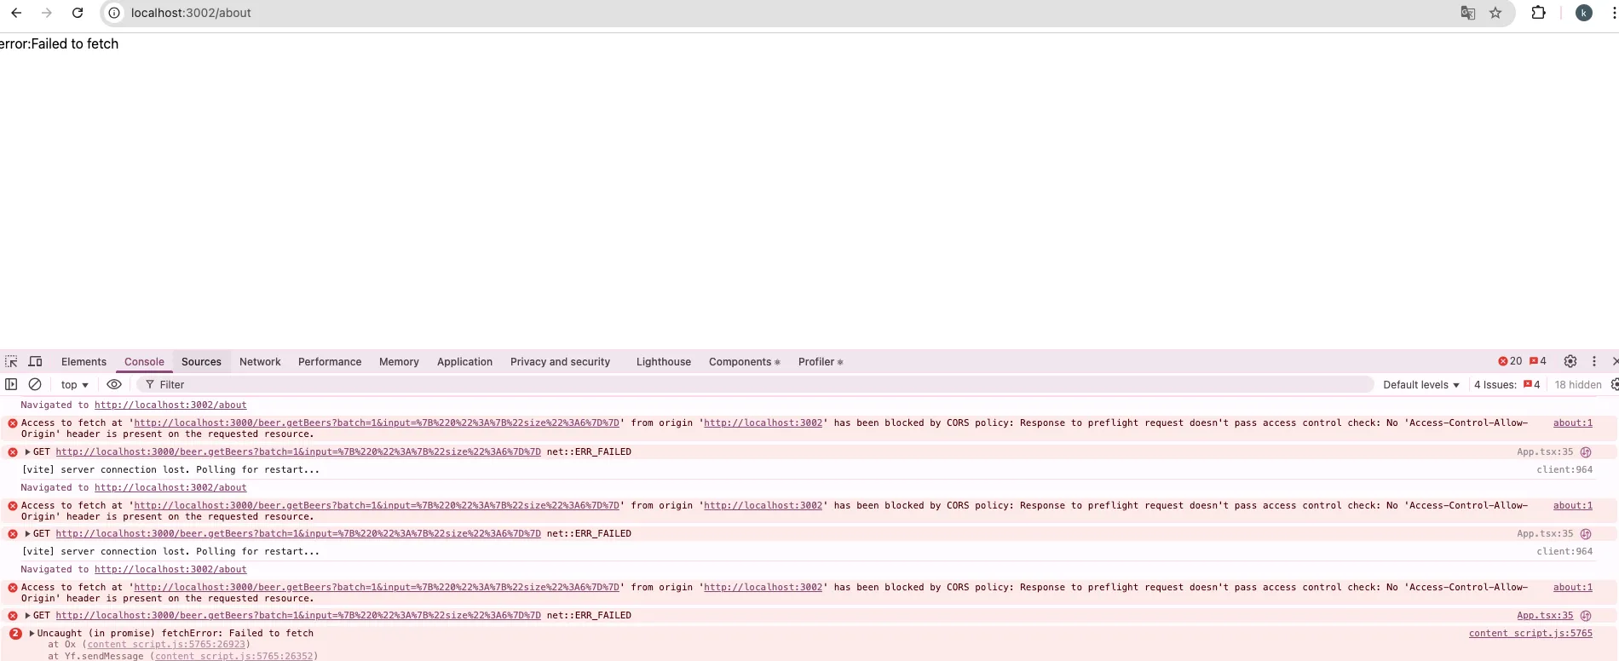The width and height of the screenshot is (1619, 661).
Task: Click the 4 Issues button in console toolbar
Action: point(1507,385)
